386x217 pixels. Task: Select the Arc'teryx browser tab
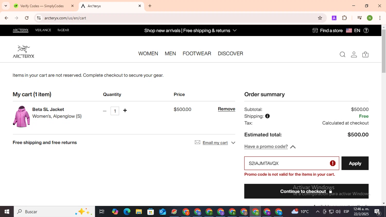click(111, 6)
